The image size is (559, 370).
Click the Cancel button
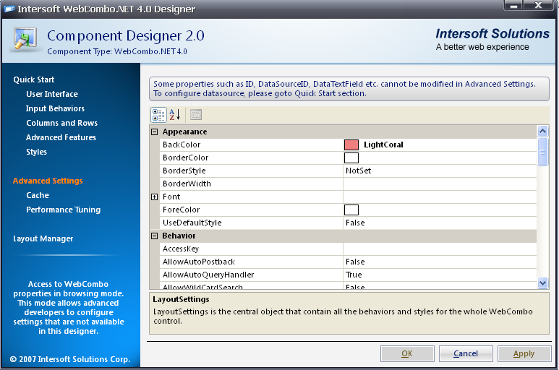tap(466, 353)
